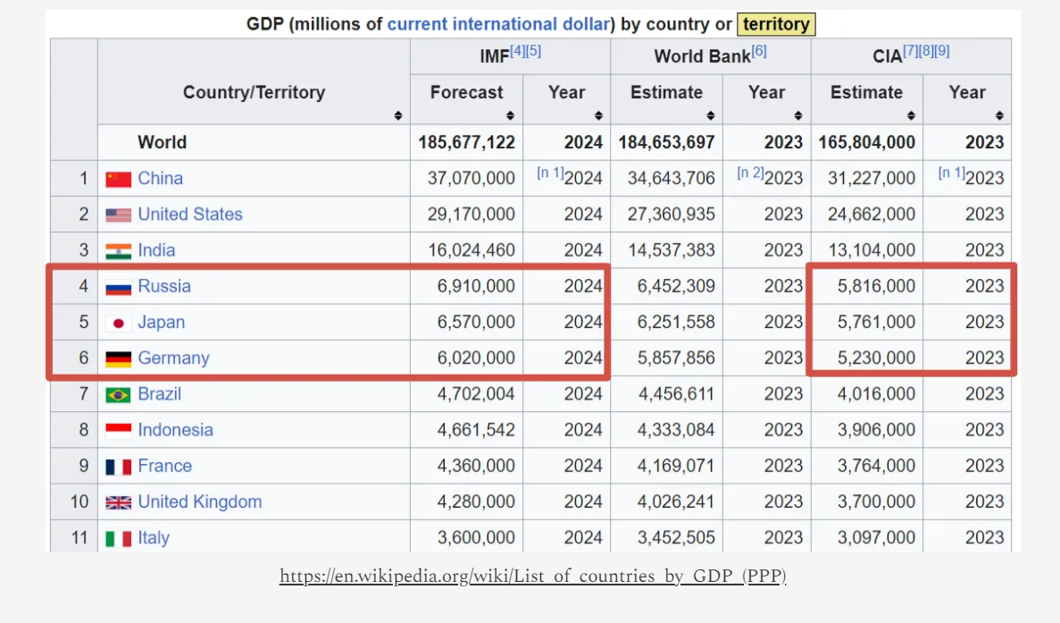Open note [n 1] beside China's IMF year
This screenshot has height=623, width=1060.
pyautogui.click(x=550, y=173)
